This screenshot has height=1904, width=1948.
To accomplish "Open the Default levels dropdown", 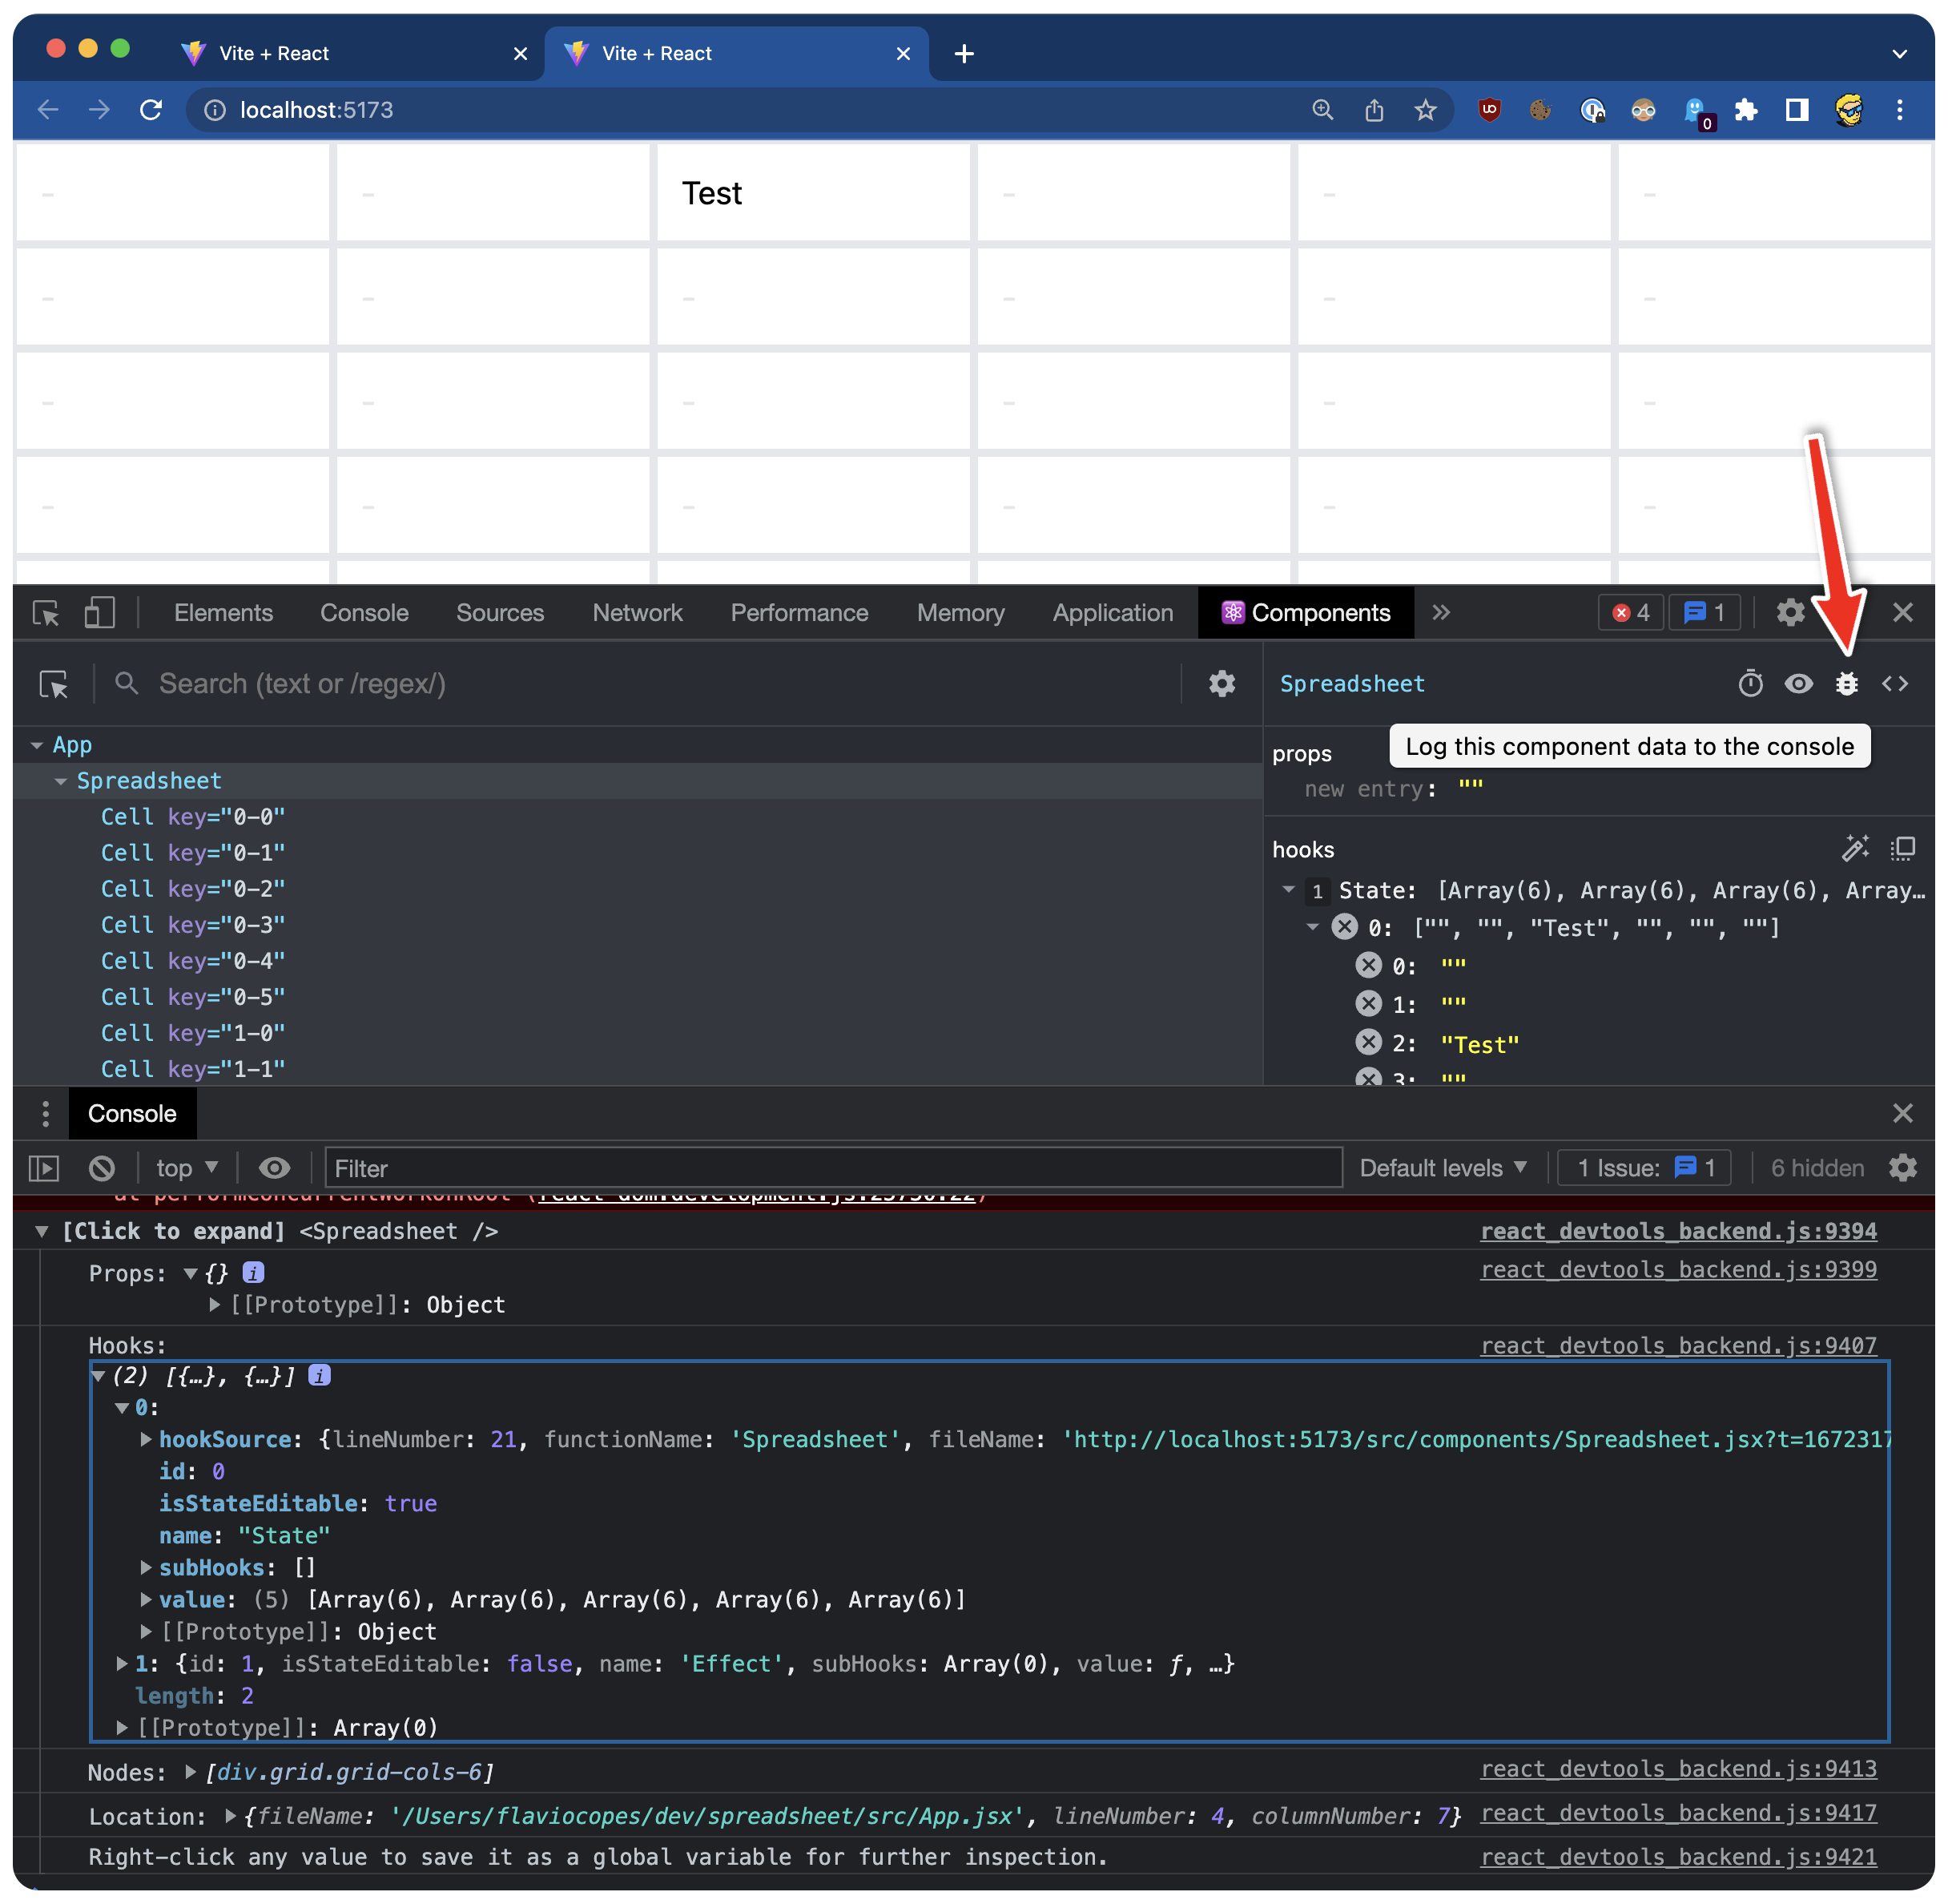I will 1441,1168.
